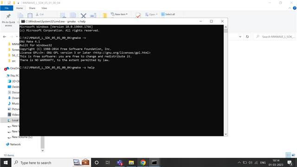297x167 pixels.
Task: Open Videos in navigation pane
Action: [x=13, y=115]
